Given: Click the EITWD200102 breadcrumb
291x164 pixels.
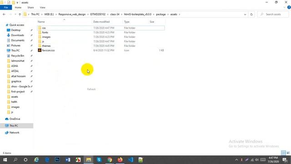Looking at the screenshot, I should pyautogui.click(x=98, y=14).
